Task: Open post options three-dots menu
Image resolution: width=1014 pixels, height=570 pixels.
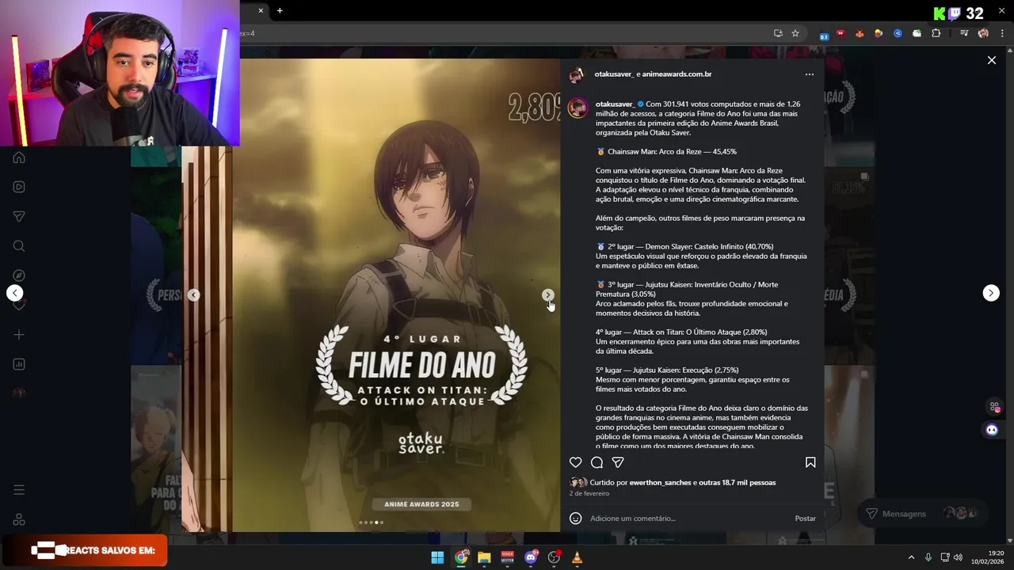Action: [809, 74]
